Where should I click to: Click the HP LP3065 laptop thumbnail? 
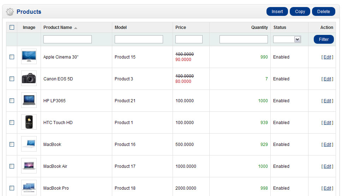[29, 100]
